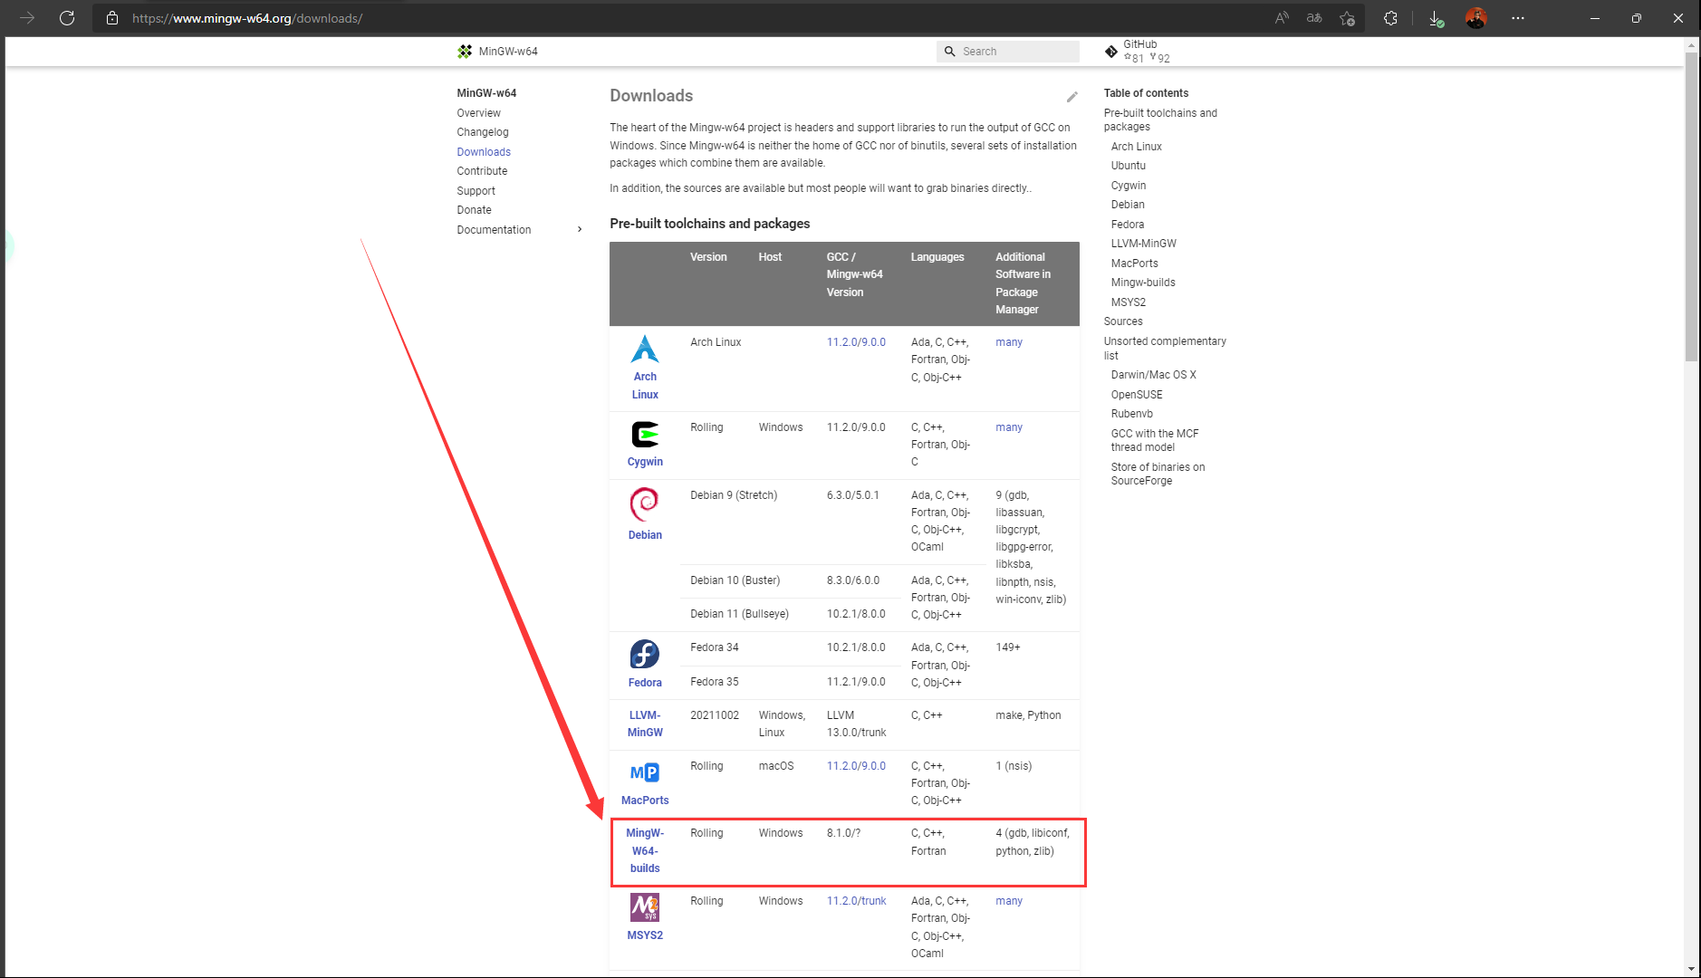
Task: Click the scrollbar down arrow
Action: tap(1691, 968)
